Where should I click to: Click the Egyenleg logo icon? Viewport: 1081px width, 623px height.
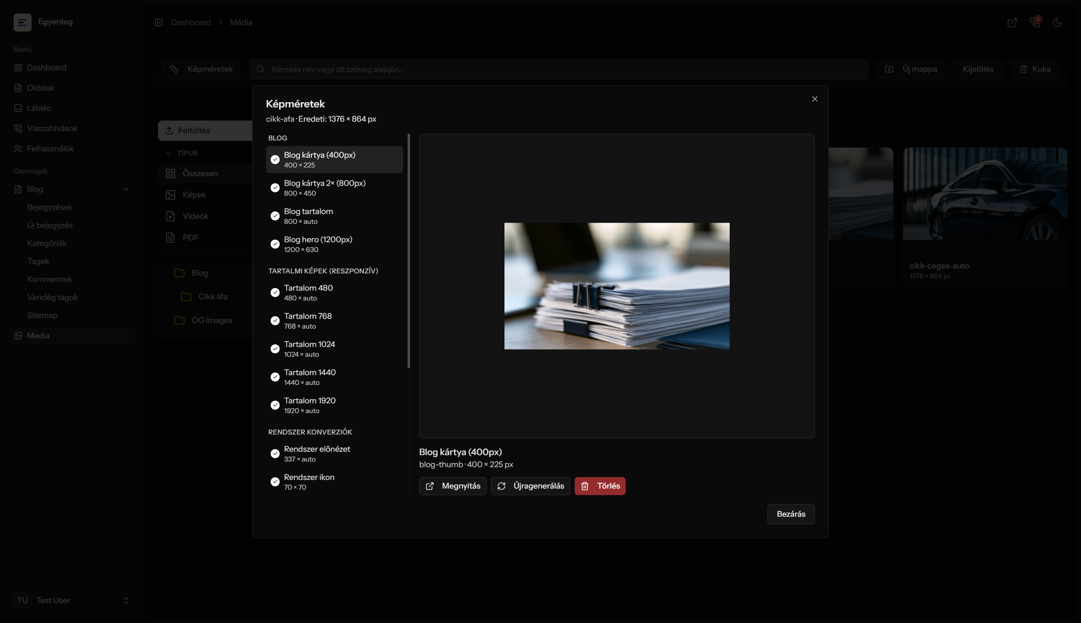tap(22, 22)
